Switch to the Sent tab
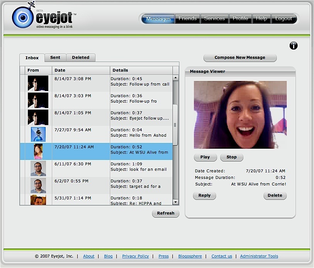Viewport: 314px width, 268px height. tap(55, 58)
